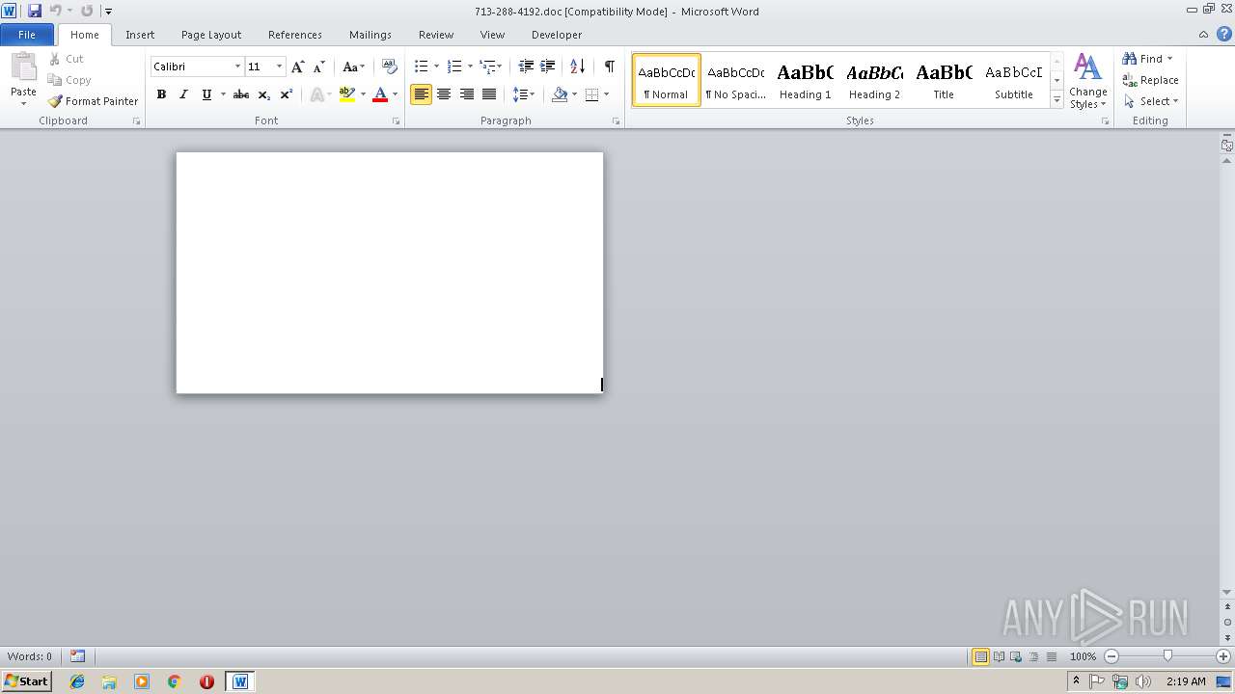Toggle Subscript formatting
1235x694 pixels.
[264, 94]
